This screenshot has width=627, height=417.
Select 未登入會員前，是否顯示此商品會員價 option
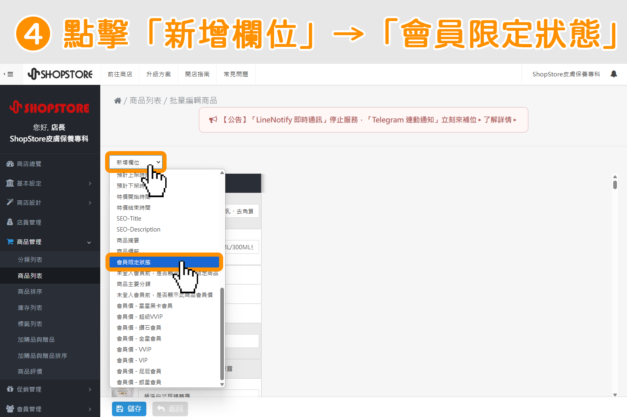click(x=165, y=295)
